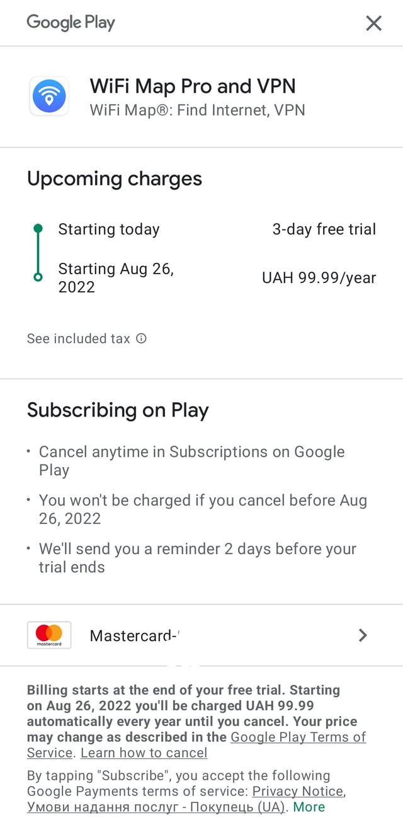Open Learn how to cancel link

click(144, 753)
